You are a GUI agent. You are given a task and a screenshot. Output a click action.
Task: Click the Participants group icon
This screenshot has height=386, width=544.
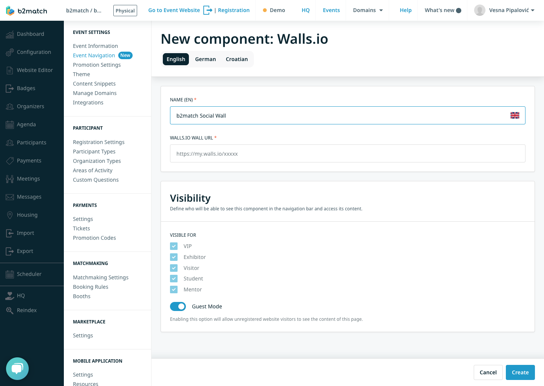(x=10, y=143)
